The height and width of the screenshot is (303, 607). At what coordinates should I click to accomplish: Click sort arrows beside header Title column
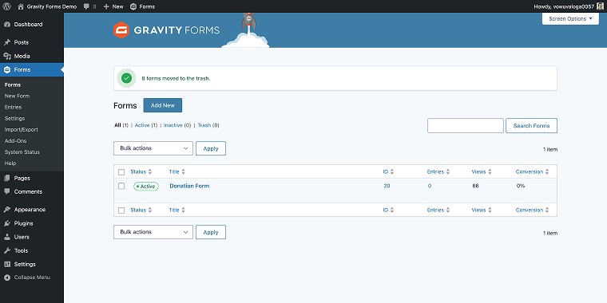[184, 171]
